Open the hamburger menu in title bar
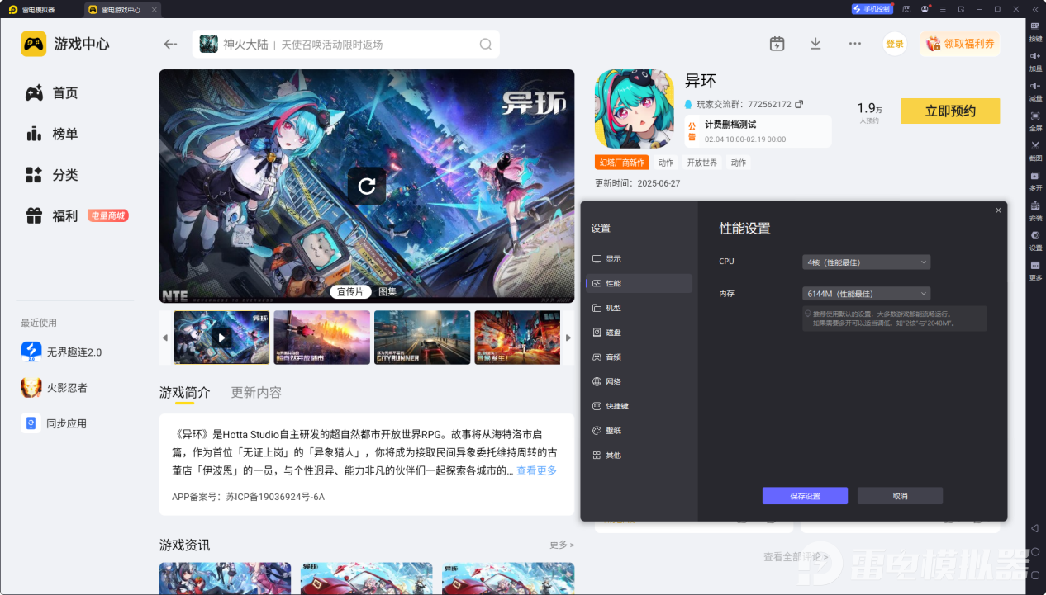 [x=943, y=9]
